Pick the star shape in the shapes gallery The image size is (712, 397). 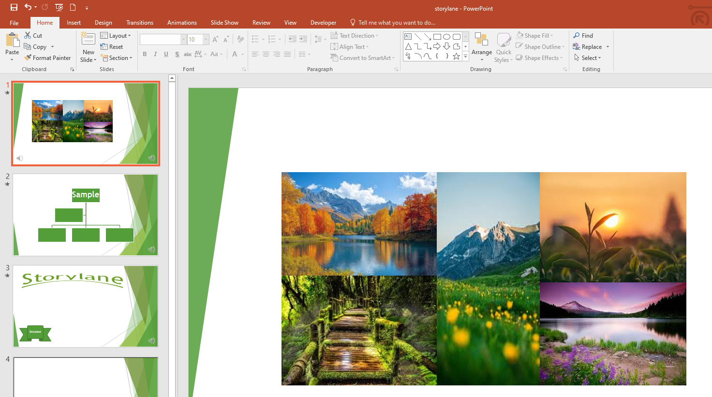click(x=456, y=56)
